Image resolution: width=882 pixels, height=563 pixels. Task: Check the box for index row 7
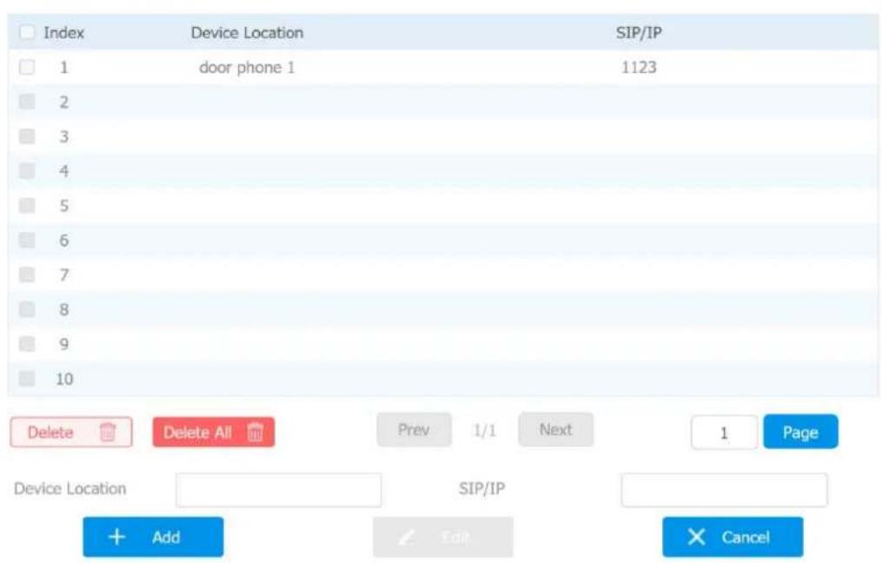coord(27,275)
